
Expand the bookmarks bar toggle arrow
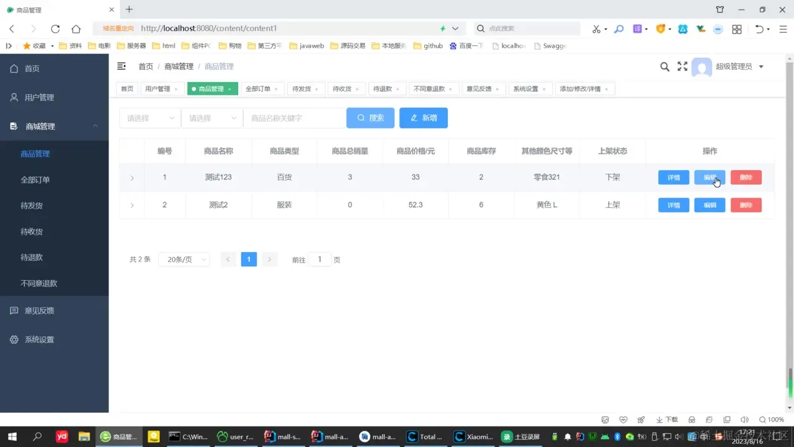pyautogui.click(x=9, y=45)
